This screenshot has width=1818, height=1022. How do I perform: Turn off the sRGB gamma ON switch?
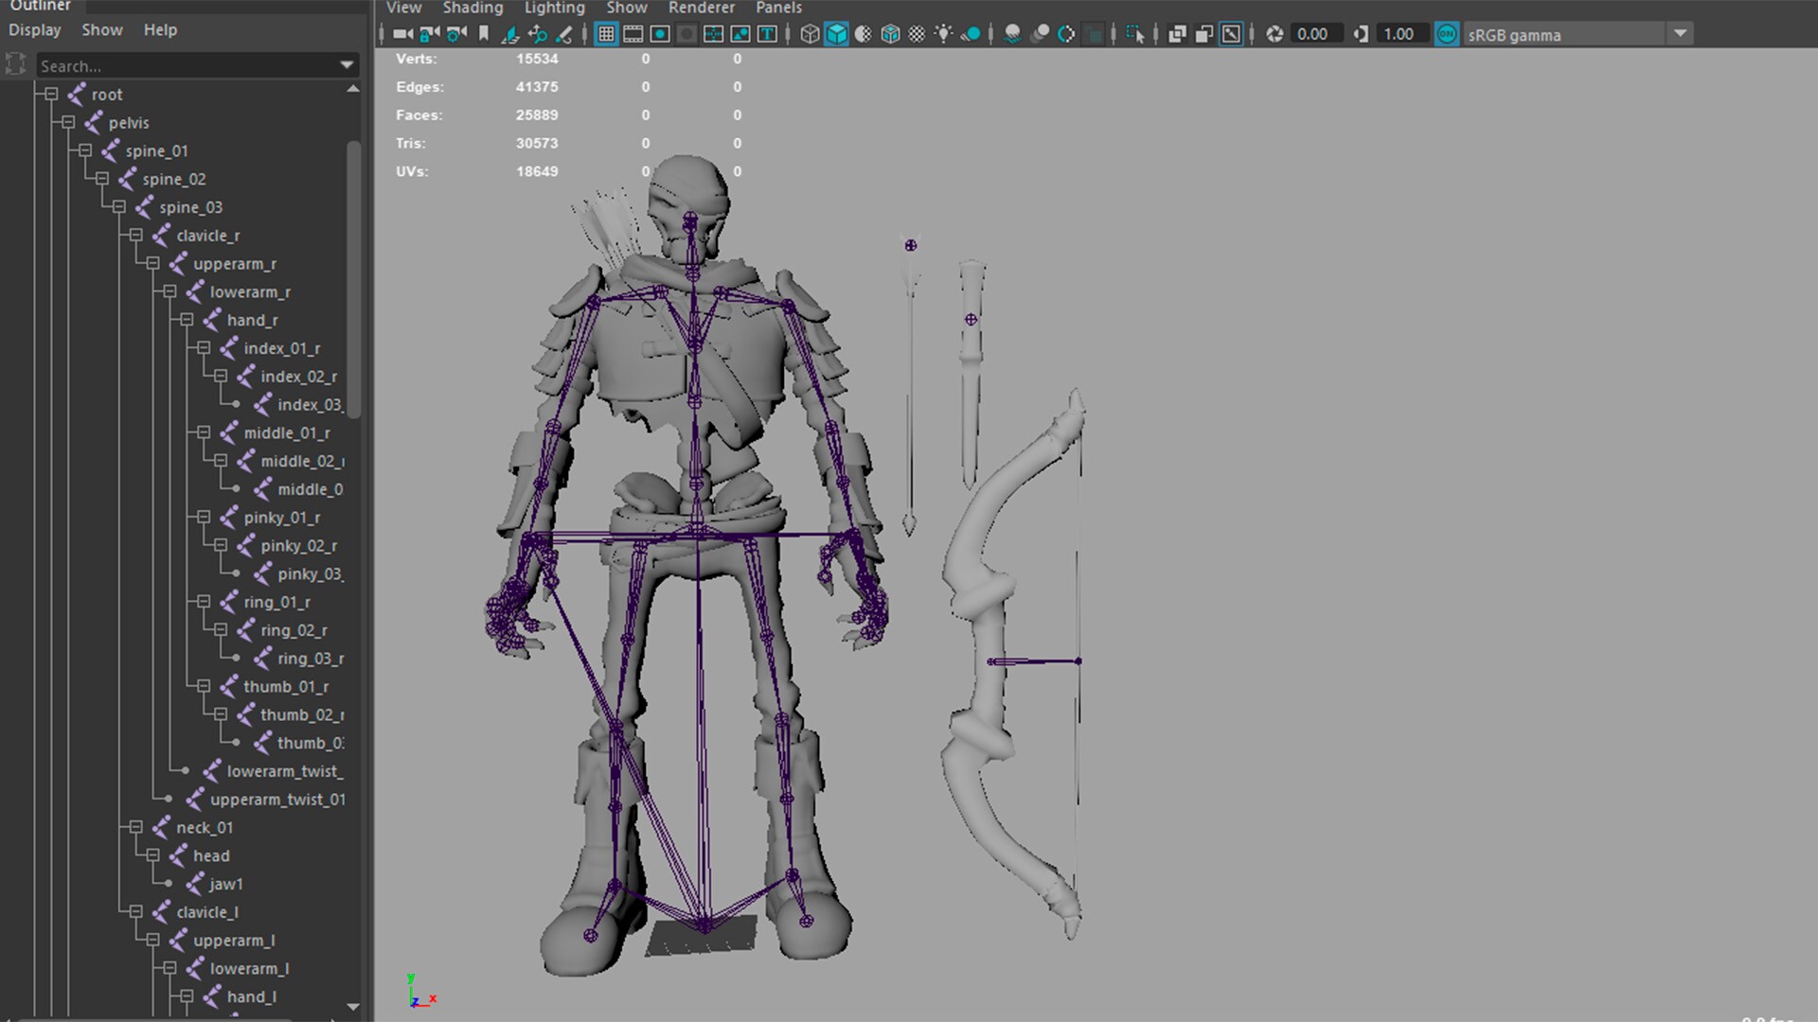(1447, 34)
